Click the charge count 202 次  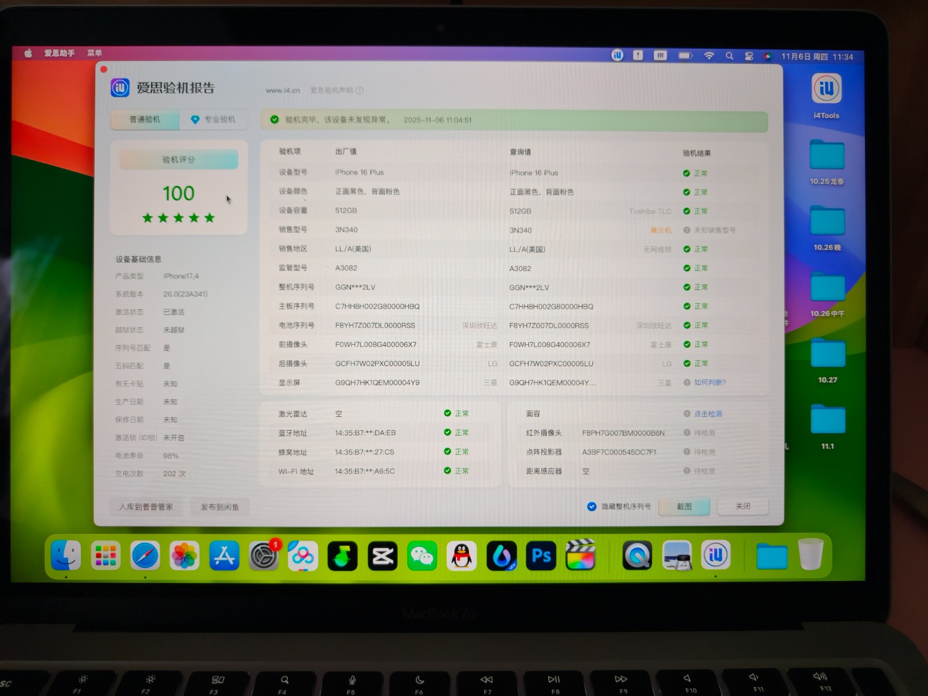(x=174, y=474)
